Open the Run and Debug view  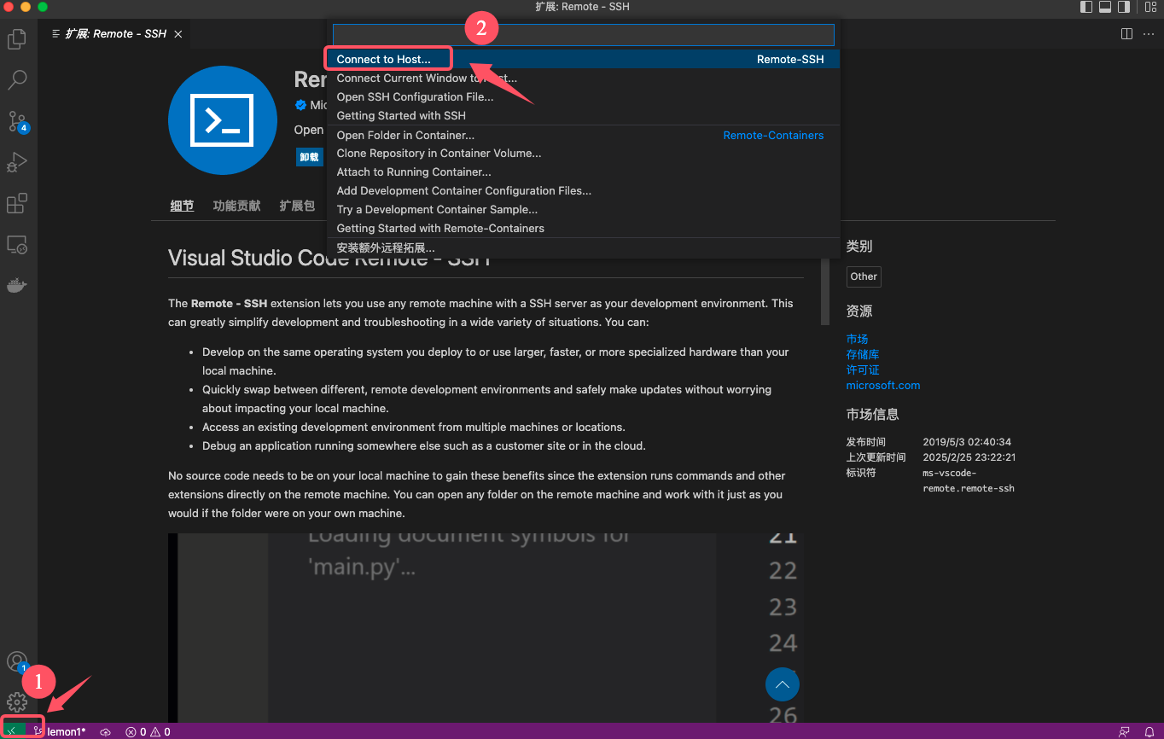(x=17, y=162)
